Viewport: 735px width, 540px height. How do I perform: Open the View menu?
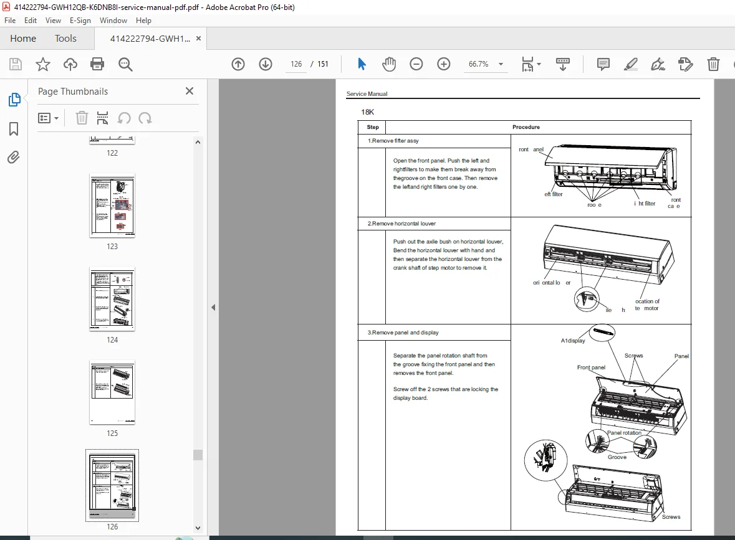(53, 21)
